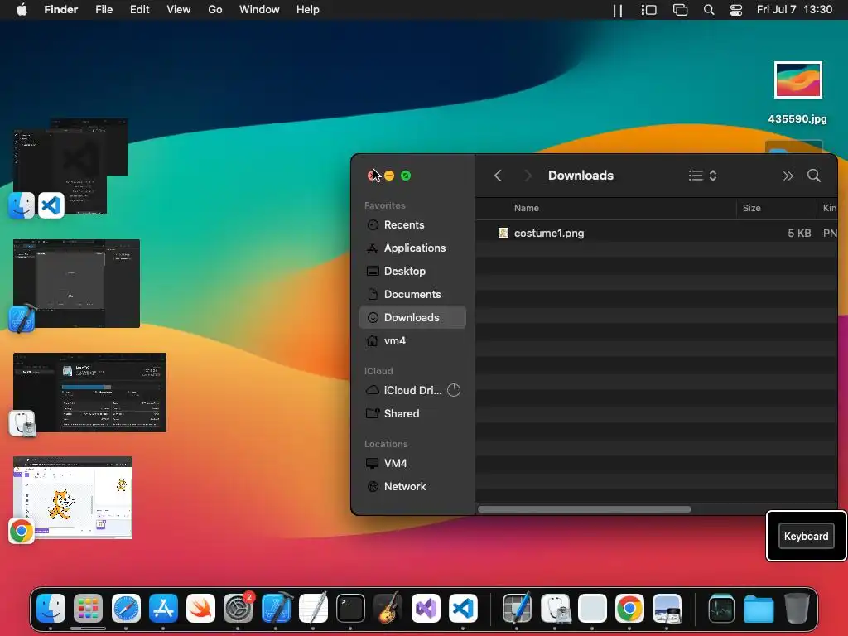Open Launchpad from the Dock

(88, 609)
